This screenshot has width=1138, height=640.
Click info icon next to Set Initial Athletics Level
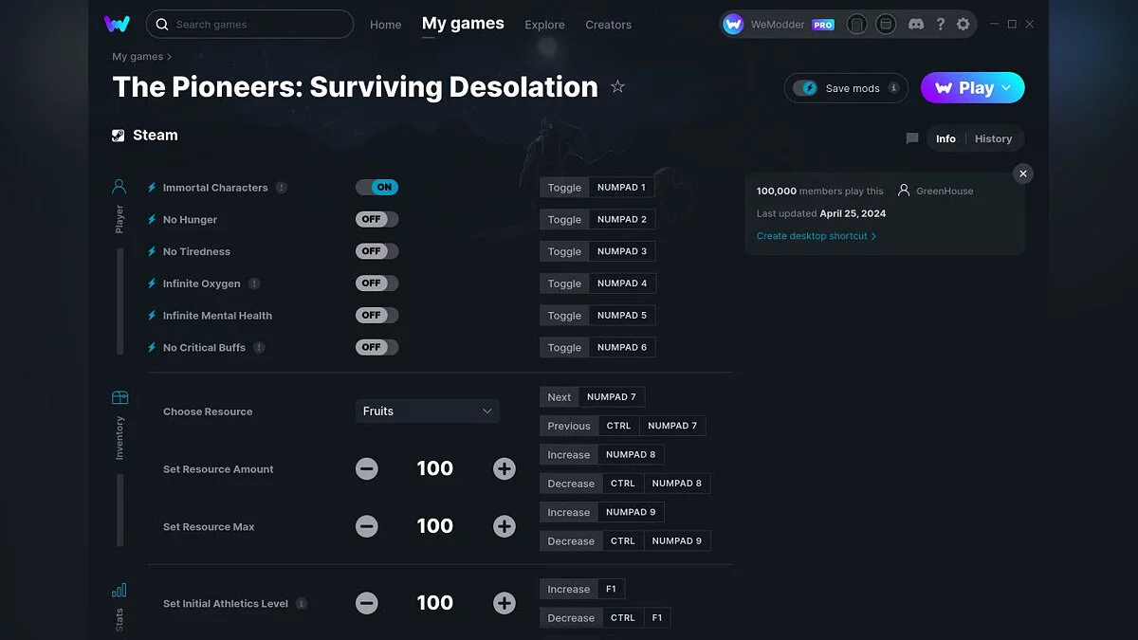(302, 604)
